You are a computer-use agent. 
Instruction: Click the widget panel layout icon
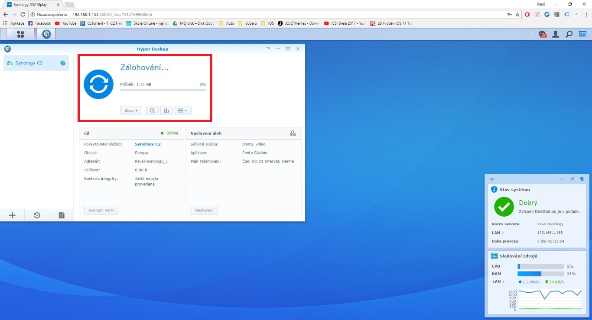(582, 179)
